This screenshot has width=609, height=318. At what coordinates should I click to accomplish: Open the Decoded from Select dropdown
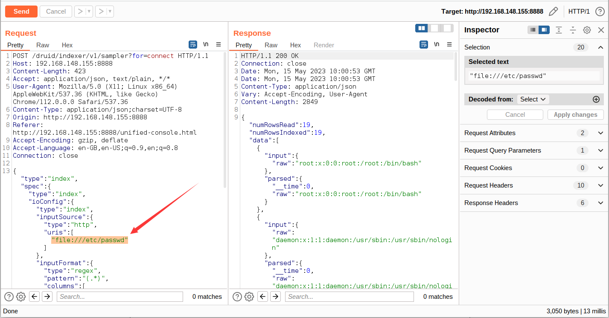pos(533,99)
